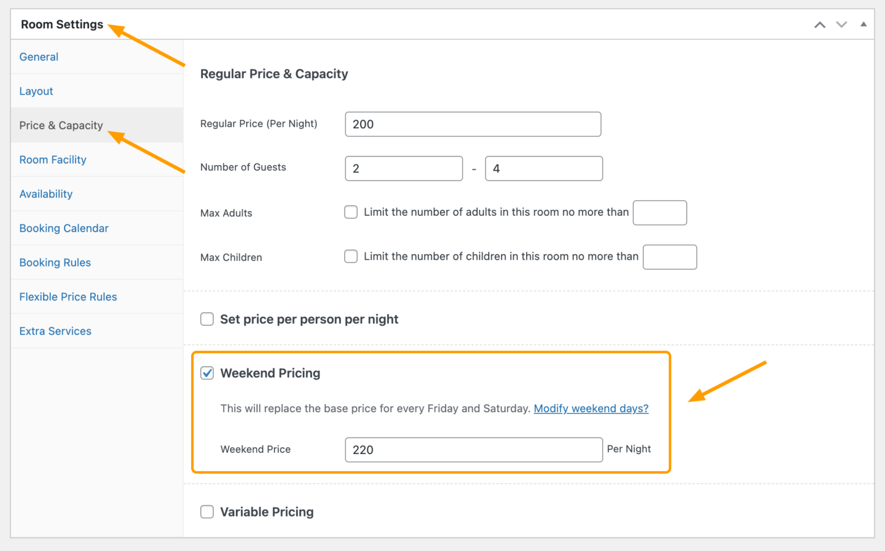Enable the Max Adults limit

coord(350,212)
